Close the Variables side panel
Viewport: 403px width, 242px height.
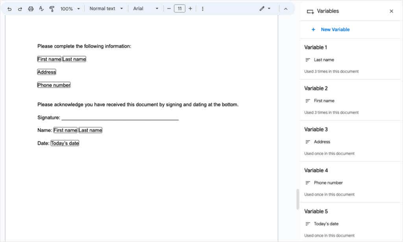(391, 11)
